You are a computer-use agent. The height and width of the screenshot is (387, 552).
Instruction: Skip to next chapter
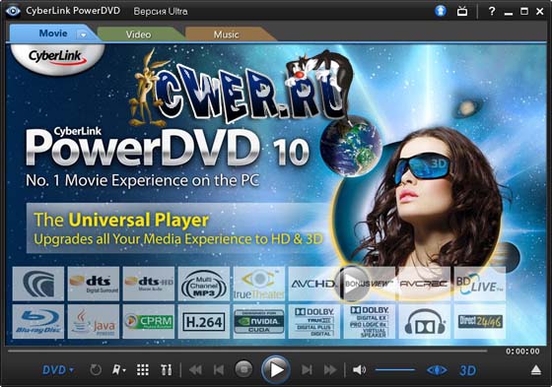pos(307,369)
